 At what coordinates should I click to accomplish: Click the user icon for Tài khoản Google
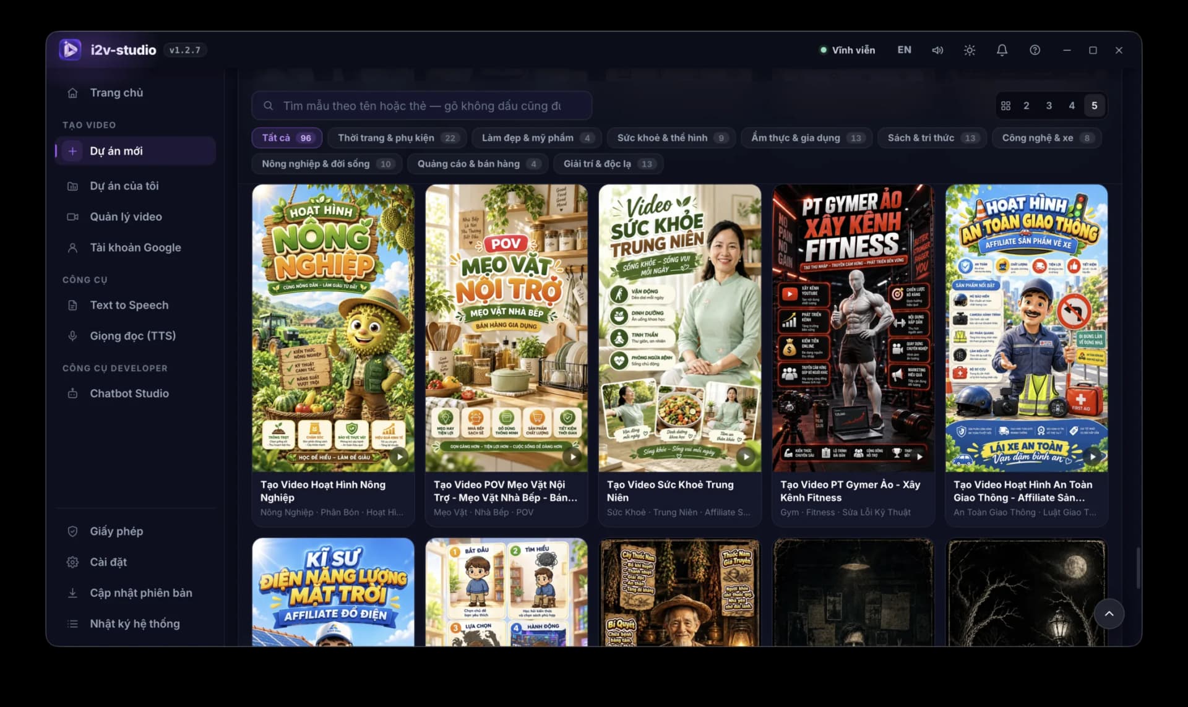(x=72, y=247)
